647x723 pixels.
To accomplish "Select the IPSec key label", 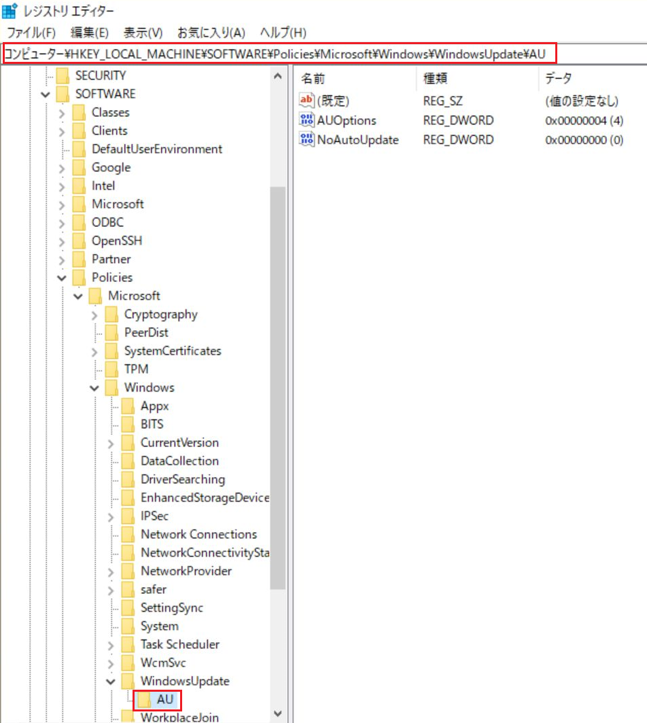I will pyautogui.click(x=154, y=516).
